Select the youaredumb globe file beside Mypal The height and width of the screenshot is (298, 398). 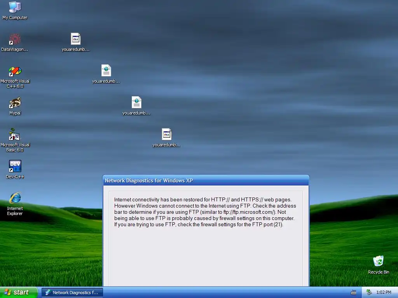point(136,106)
